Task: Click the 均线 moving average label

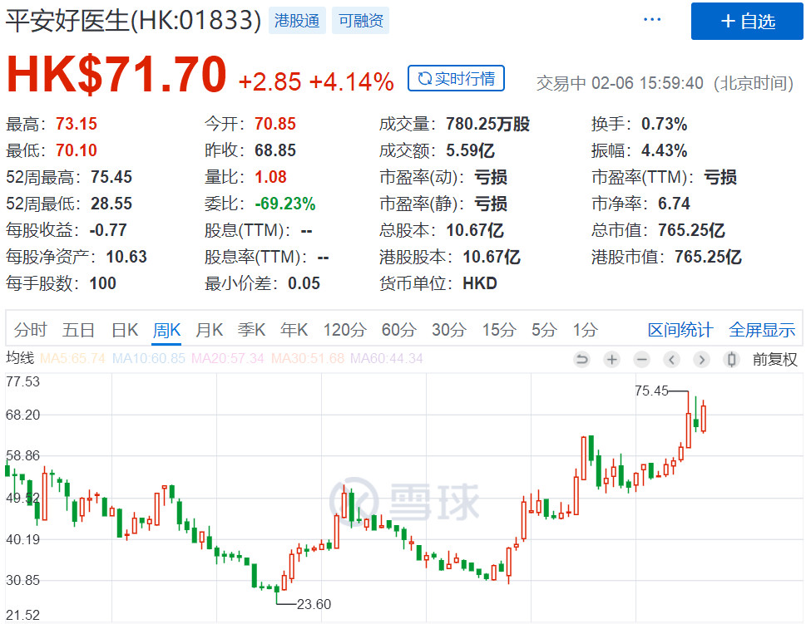Action: 20,358
